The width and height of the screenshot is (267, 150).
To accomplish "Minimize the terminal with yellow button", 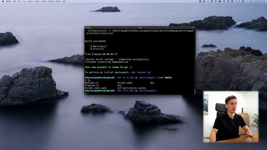I will (88, 27).
